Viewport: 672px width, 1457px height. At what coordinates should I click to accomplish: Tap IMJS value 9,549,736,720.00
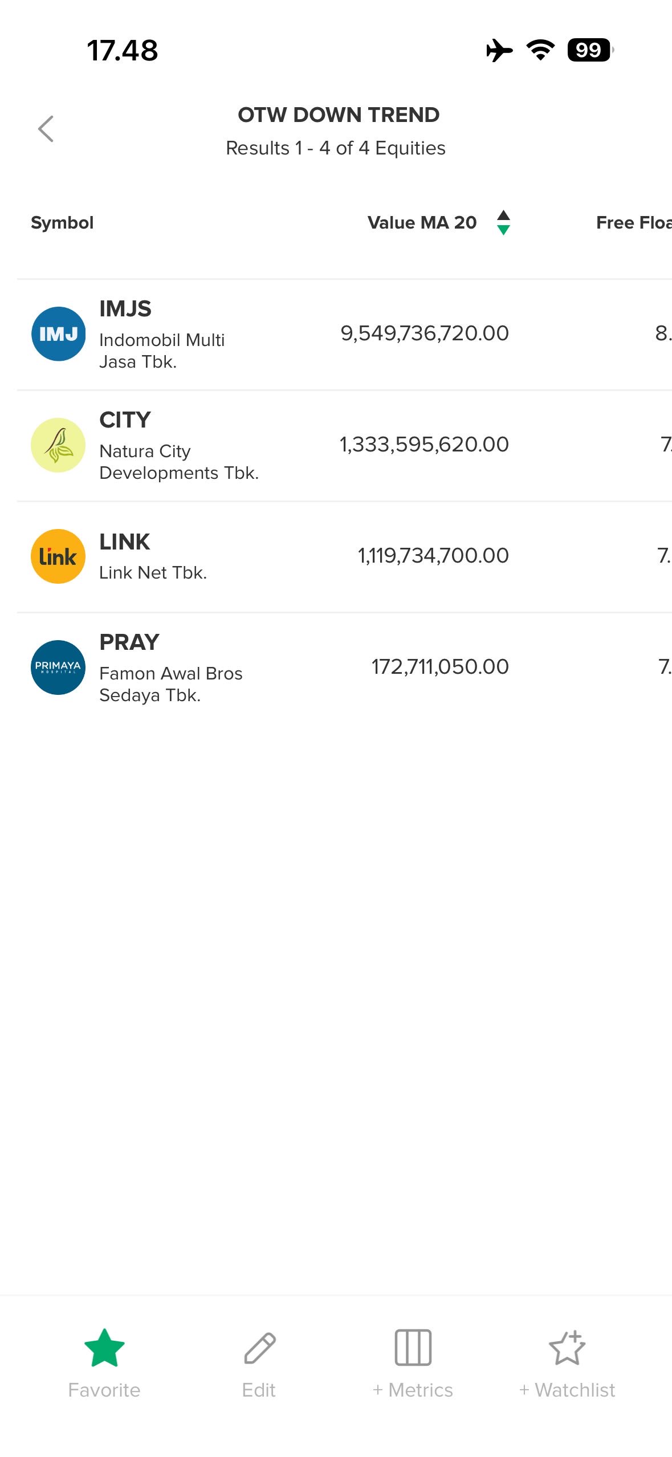tap(425, 333)
